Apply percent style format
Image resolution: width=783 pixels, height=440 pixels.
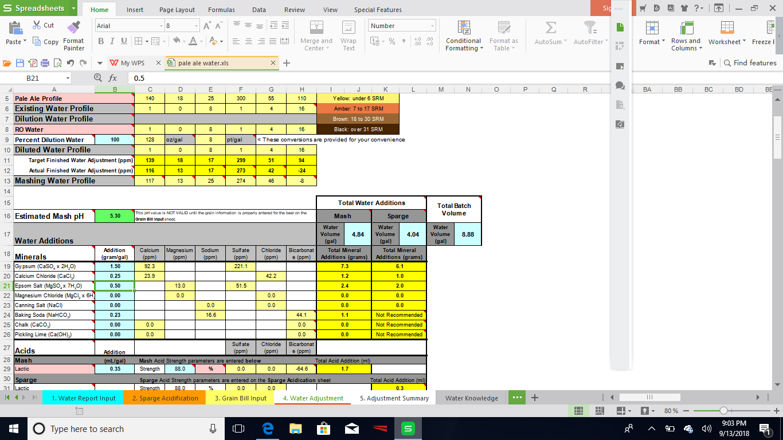(x=392, y=41)
